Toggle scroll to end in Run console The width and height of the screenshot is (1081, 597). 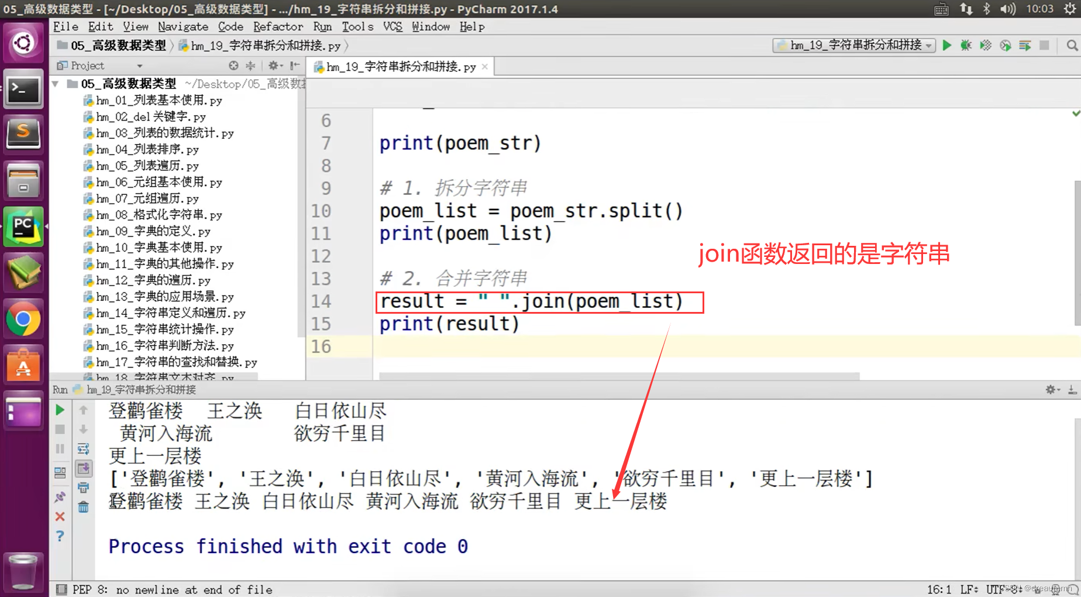[84, 468]
